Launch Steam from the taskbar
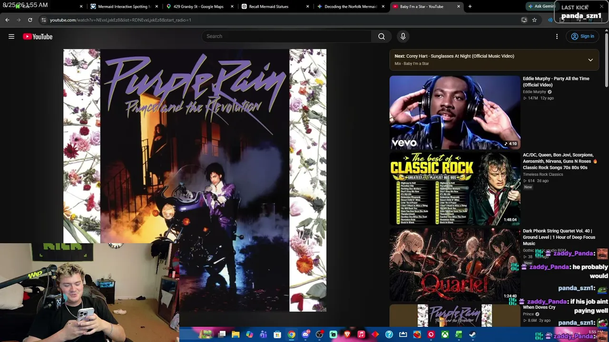Screen dimensions: 609x342 [x=472, y=334]
